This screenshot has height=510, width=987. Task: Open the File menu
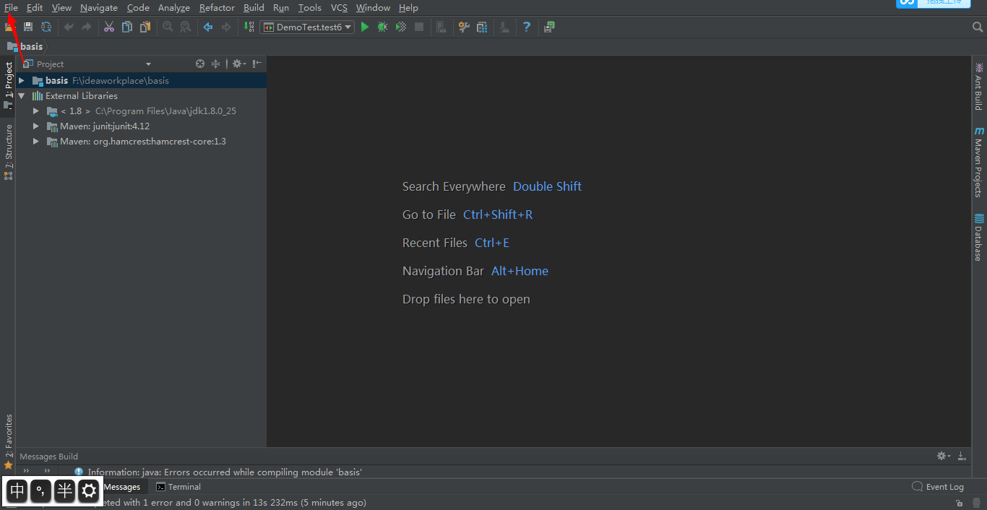click(11, 7)
